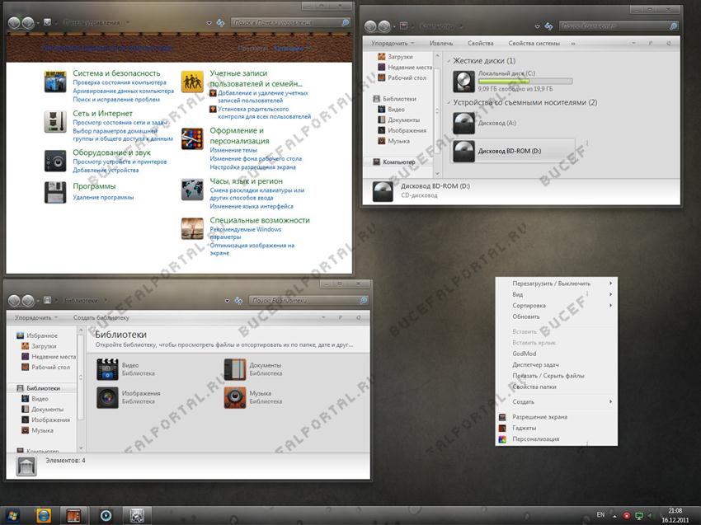Image resolution: width=701 pixels, height=525 pixels.
Task: Open the Система и безопасность category icon
Action: (55, 82)
